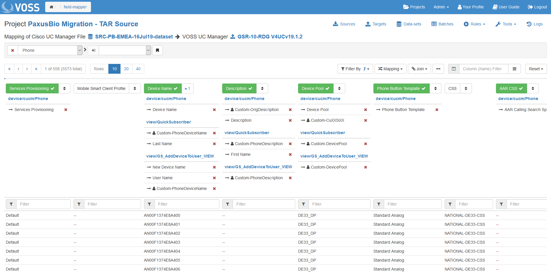This screenshot has height=272, width=551.
Task: Open the Rules menu
Action: 475,24
